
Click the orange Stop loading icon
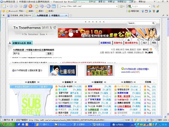(30, 6)
